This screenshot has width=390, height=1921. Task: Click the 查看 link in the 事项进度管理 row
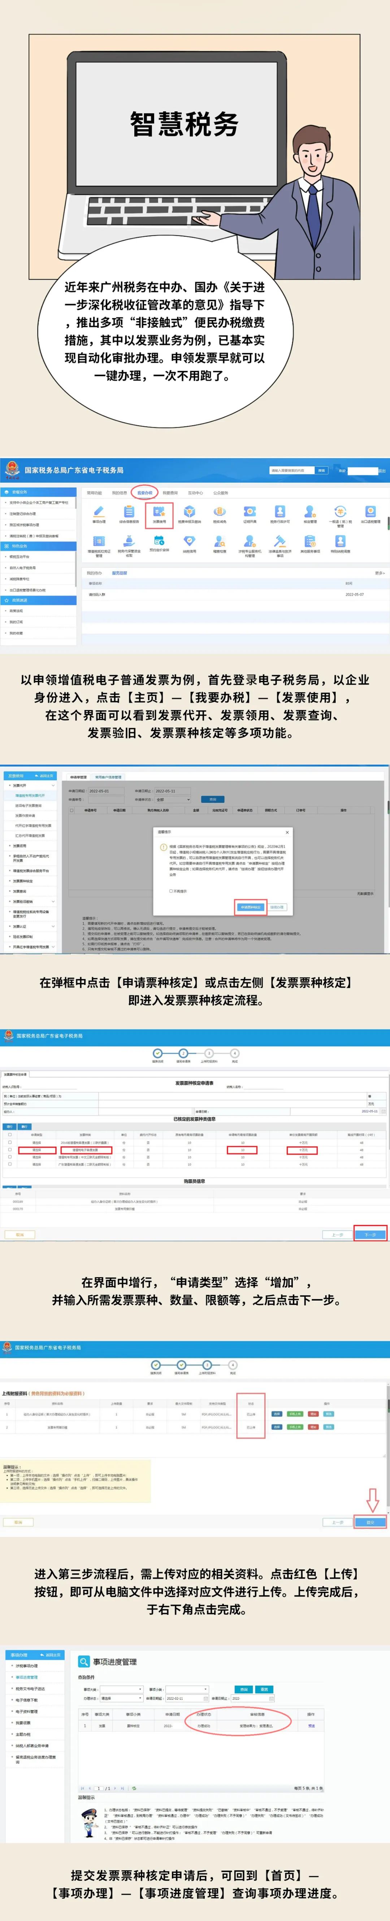pyautogui.click(x=311, y=1726)
